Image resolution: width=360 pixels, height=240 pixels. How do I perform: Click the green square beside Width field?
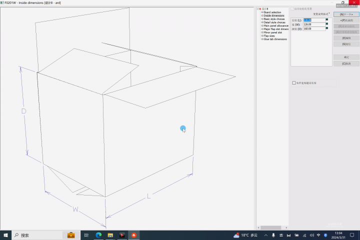pyautogui.click(x=327, y=23)
